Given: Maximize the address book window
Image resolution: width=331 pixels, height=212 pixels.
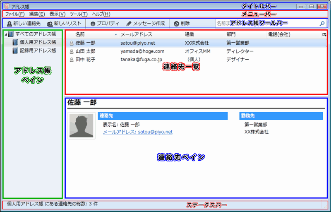Looking at the screenshot, I should coord(312,6).
